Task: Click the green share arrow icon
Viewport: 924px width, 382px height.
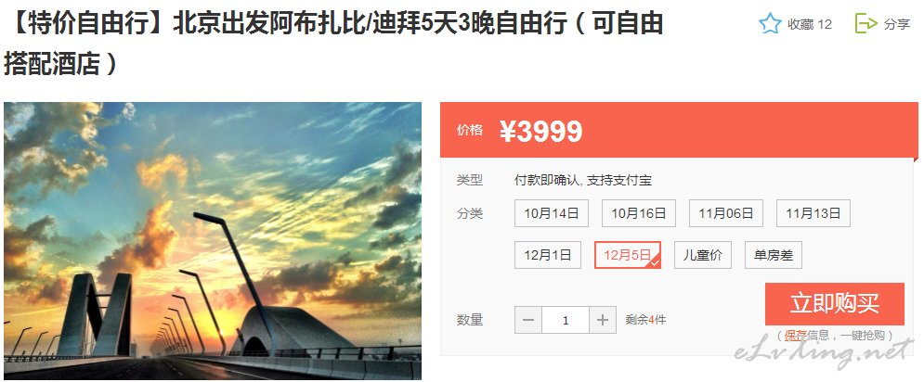Action: click(866, 23)
